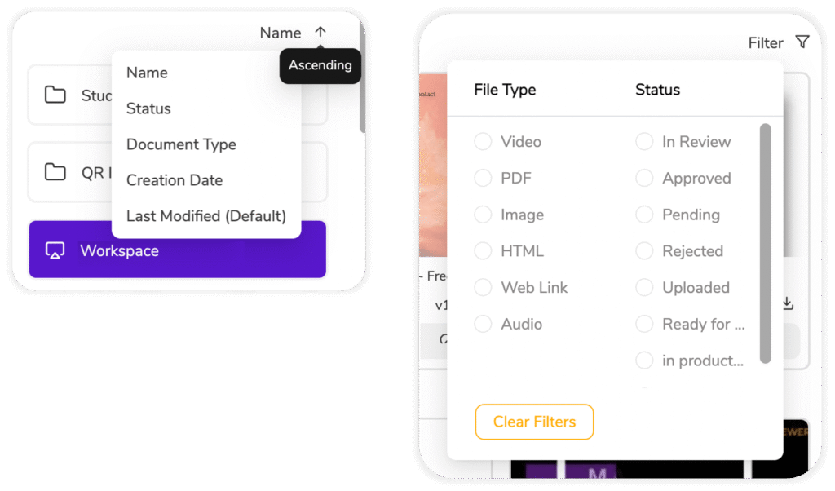The height and width of the screenshot is (491, 835).
Task: Click the status list scrollbar
Action: click(x=765, y=243)
